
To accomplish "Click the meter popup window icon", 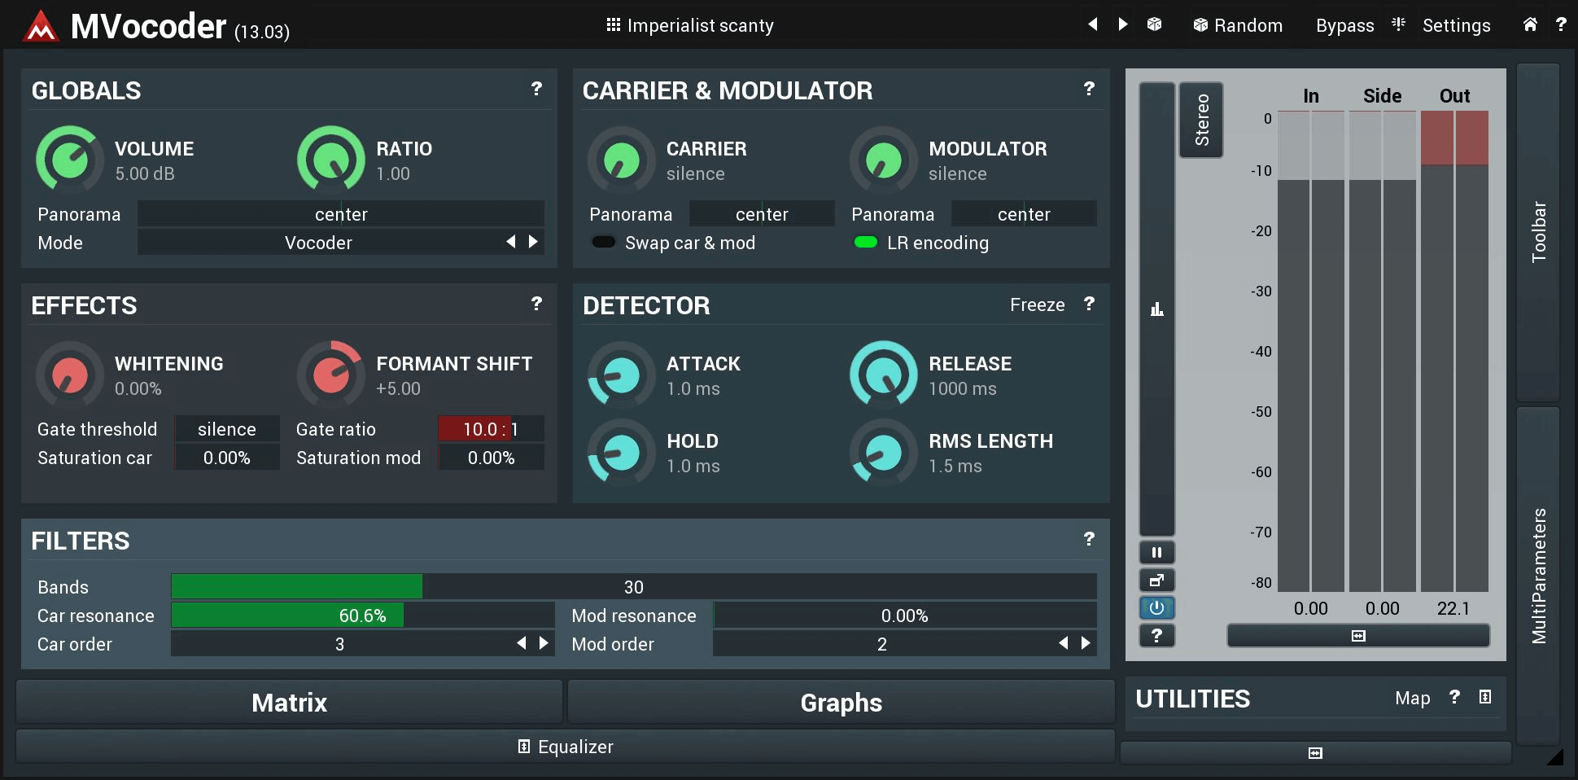I will (x=1156, y=581).
